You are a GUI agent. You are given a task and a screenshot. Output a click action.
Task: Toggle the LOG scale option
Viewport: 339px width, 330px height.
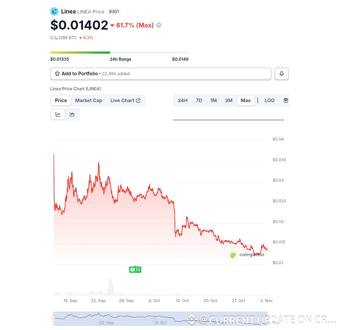coord(269,100)
